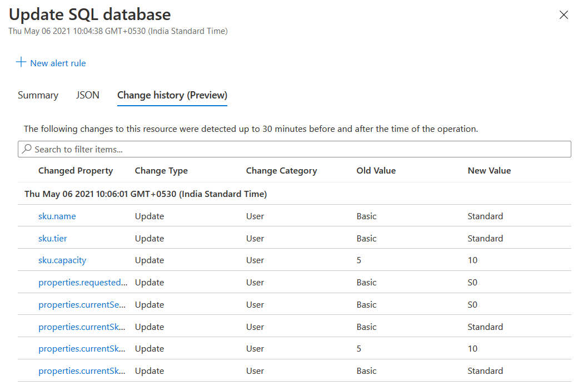Open the last properties.currentSk... link in the list
This screenshot has width=588, height=390.
pyautogui.click(x=82, y=371)
